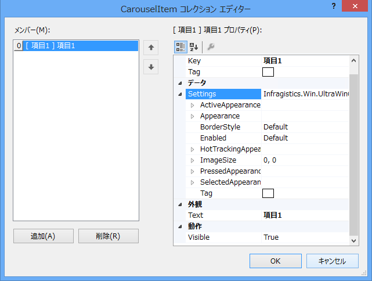Click the property grid scroll down arrow

tap(354, 239)
